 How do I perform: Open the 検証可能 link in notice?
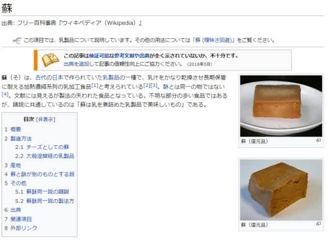click(99, 56)
